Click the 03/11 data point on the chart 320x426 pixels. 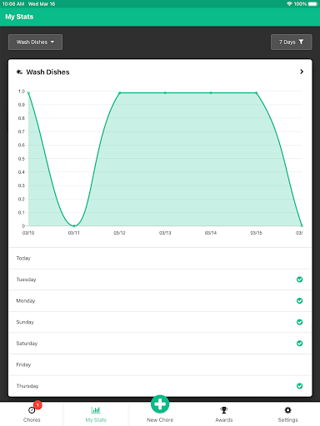[74, 225]
